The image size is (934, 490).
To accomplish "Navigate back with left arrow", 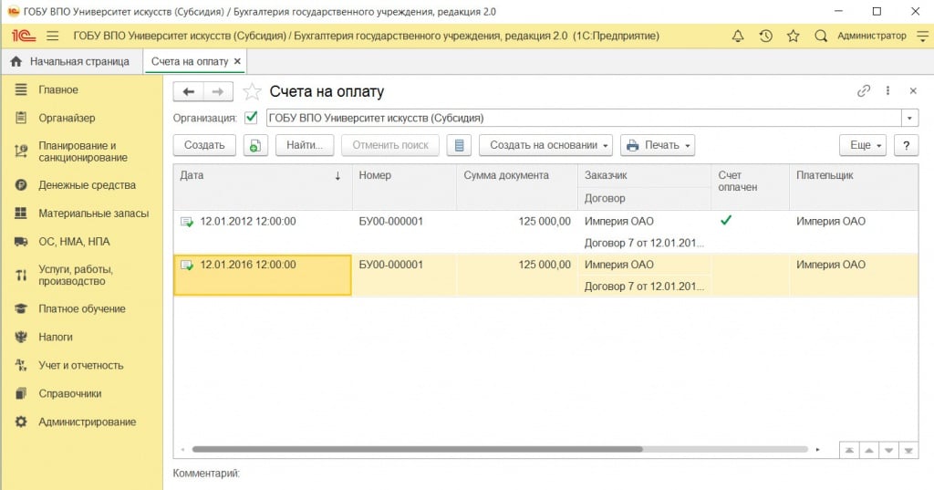I will [x=189, y=91].
